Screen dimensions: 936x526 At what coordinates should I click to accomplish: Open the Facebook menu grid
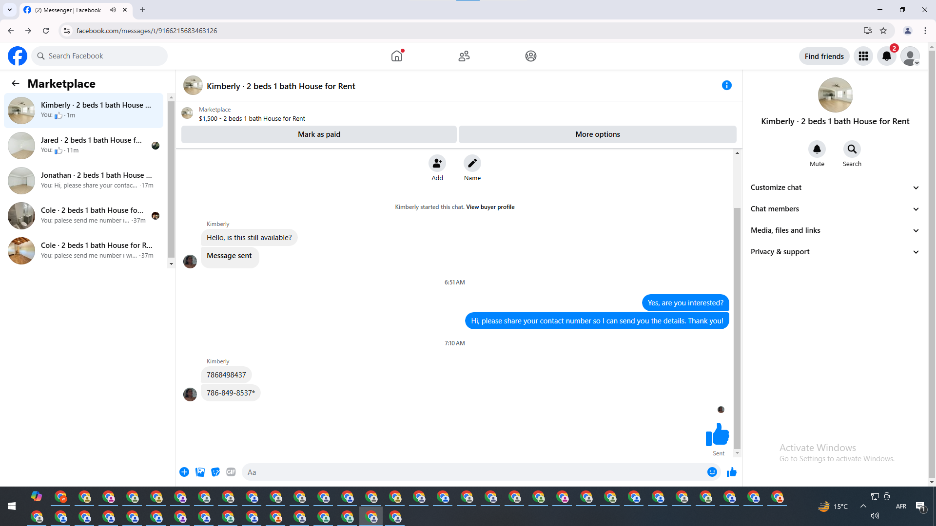pos(863,56)
